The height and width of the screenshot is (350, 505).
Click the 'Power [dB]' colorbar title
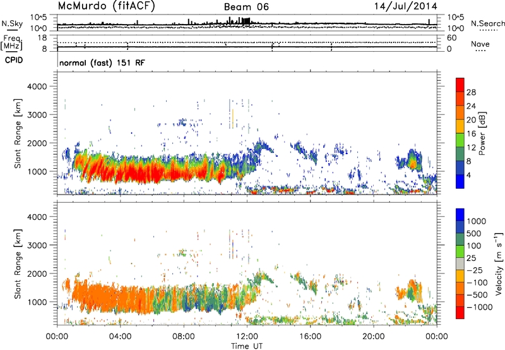click(x=482, y=133)
